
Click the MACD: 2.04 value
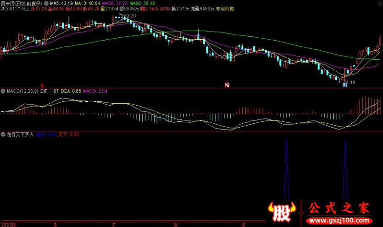coord(95,91)
